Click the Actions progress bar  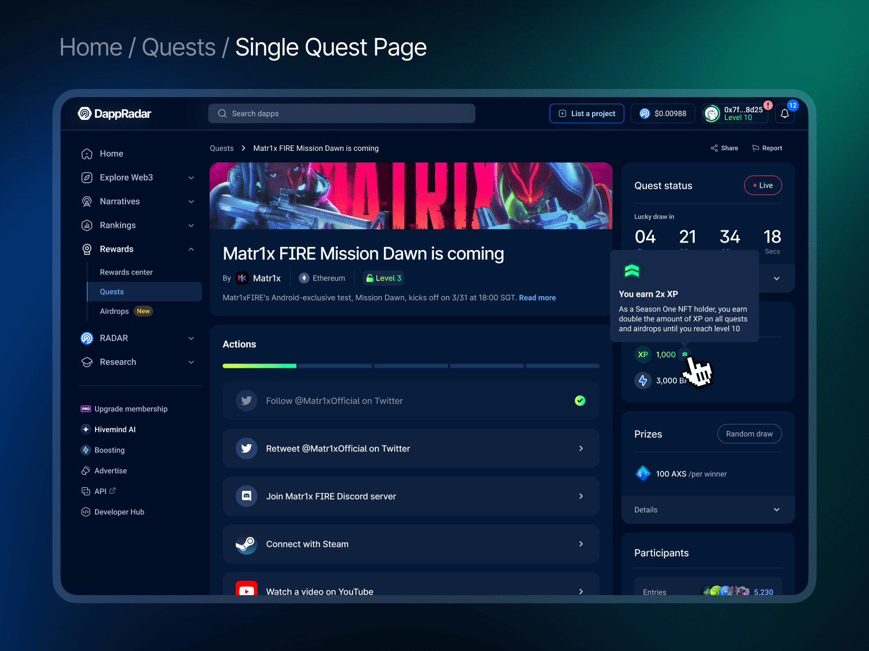411,366
